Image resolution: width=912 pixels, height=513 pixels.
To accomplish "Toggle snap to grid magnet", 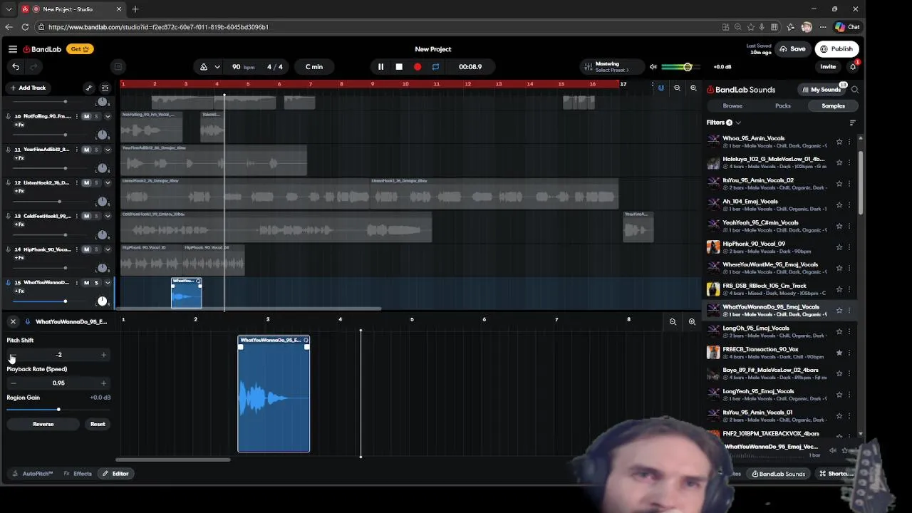I will [x=661, y=88].
